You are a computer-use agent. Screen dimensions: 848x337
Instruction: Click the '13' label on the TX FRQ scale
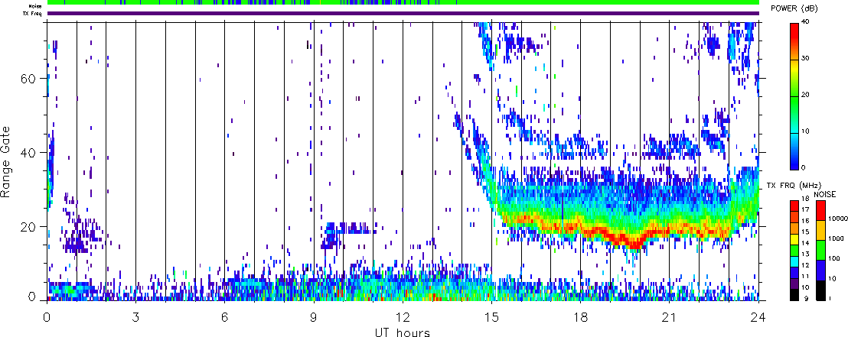(806, 254)
